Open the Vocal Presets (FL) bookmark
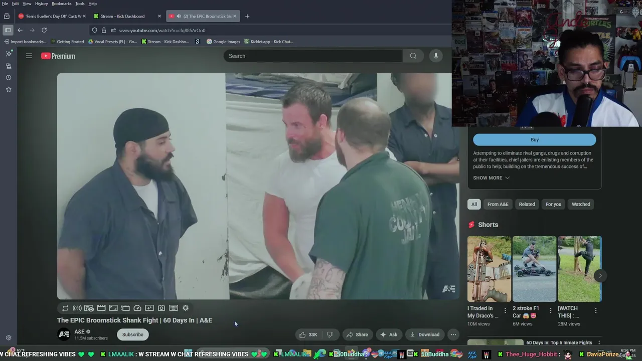Viewport: 642px width, 361px height. (112, 42)
